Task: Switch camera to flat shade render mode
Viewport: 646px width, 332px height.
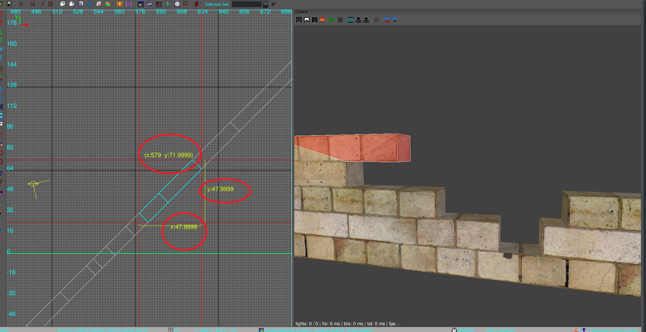Action: tap(307, 20)
